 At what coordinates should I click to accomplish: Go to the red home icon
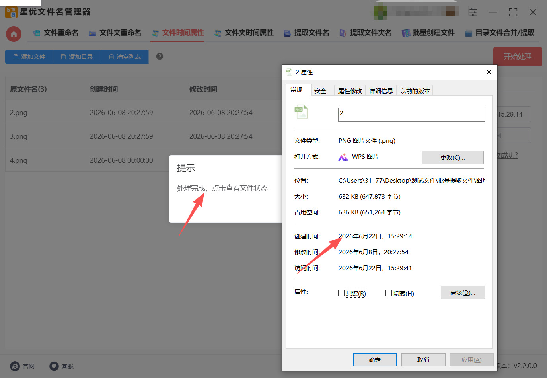14,34
